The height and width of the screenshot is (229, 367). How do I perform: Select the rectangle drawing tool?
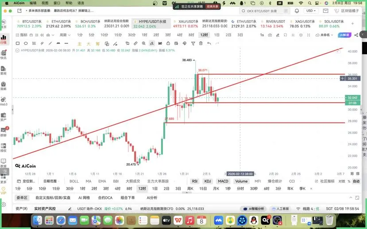pos(18,43)
